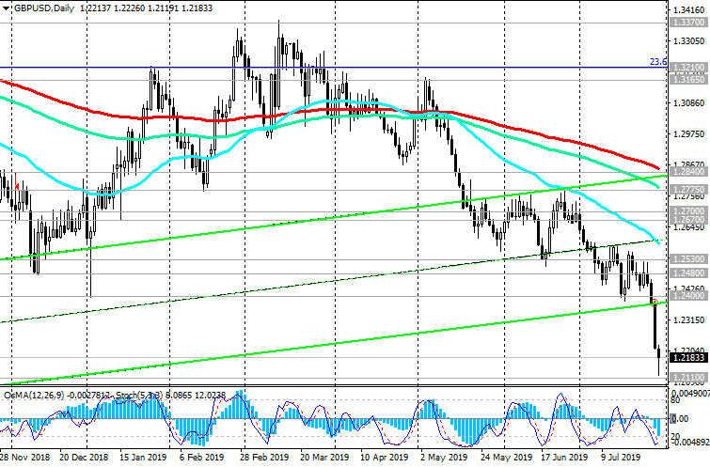710x467 pixels.
Task: Click the 15 Jan 2019 date label
Action: (x=143, y=457)
